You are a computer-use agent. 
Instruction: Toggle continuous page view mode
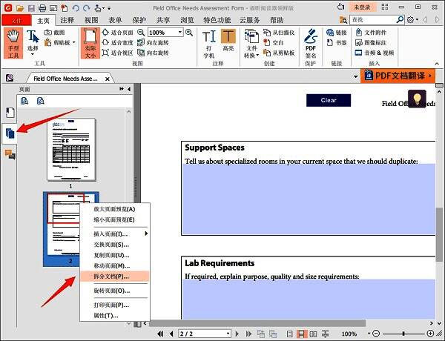(x=302, y=334)
